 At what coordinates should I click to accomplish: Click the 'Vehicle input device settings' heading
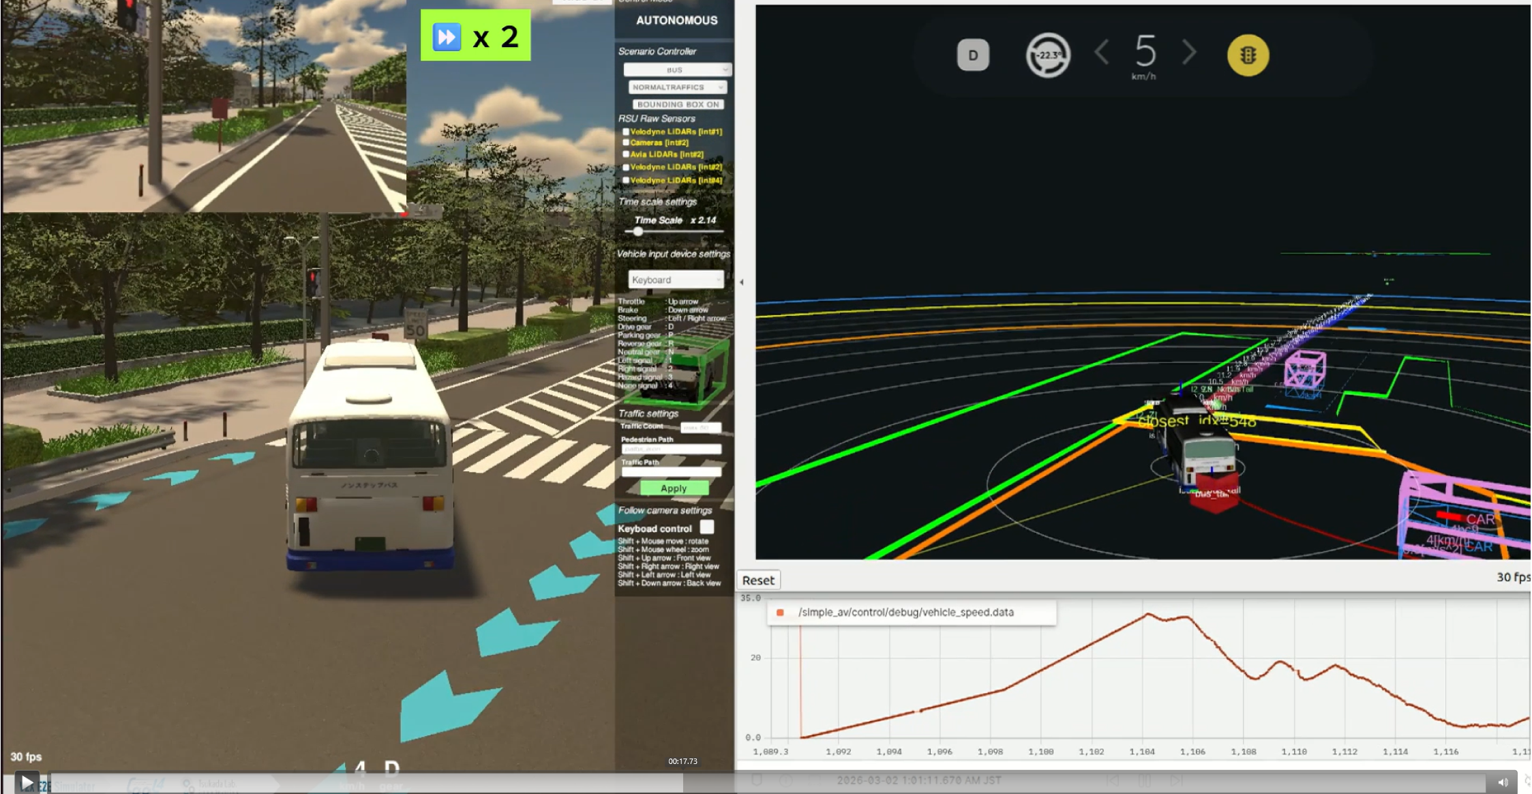click(x=674, y=254)
